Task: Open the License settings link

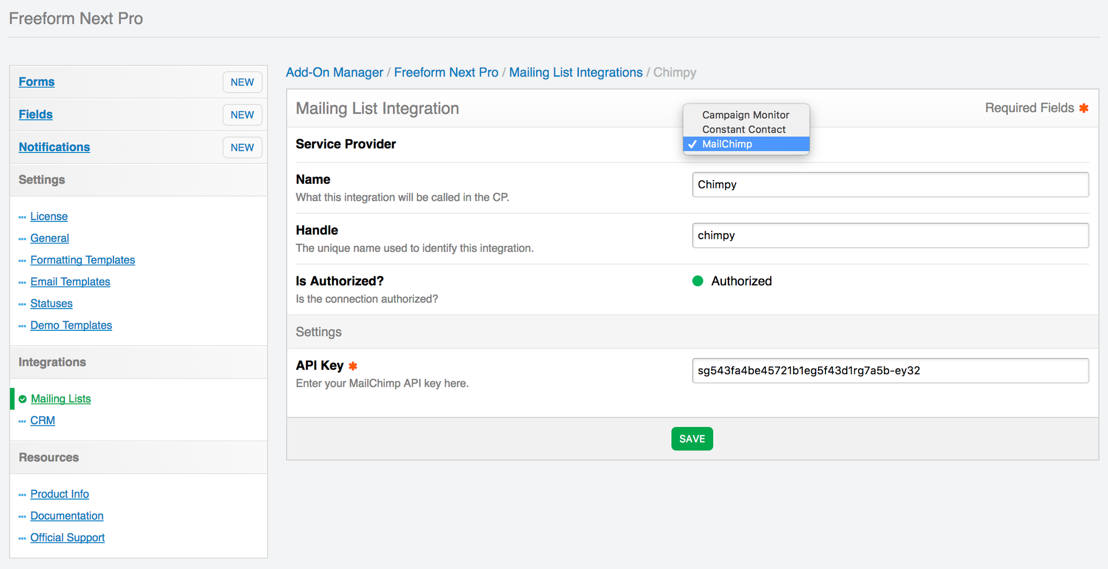Action: tap(49, 216)
